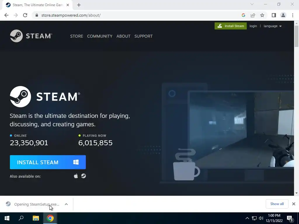Open the SUPPORT menu
The height and width of the screenshot is (224, 299).
pyautogui.click(x=143, y=36)
